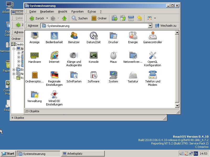Open the OpenGL Konfiguration icon
This screenshot has width=210, height=157.
pos(153,55)
